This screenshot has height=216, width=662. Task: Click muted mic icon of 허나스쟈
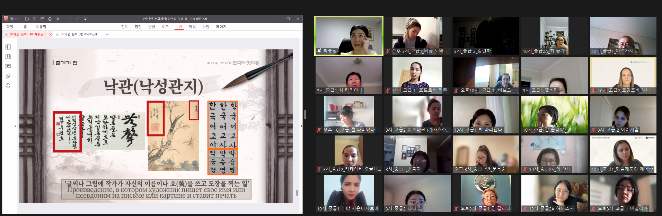coord(525,209)
